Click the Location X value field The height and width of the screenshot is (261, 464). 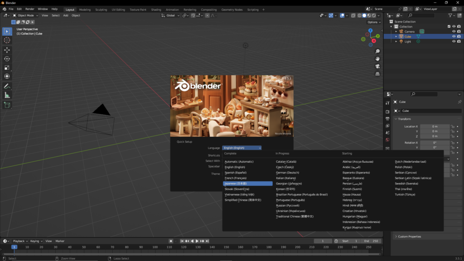coord(435,127)
